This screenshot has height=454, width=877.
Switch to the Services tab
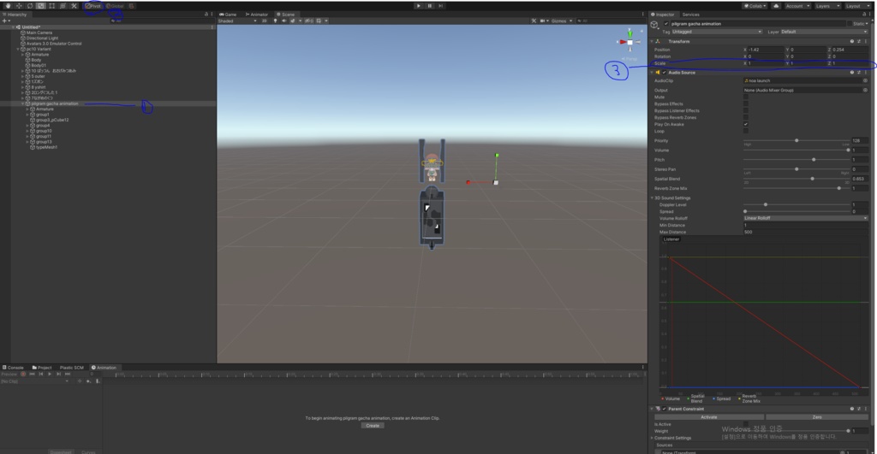pos(691,15)
